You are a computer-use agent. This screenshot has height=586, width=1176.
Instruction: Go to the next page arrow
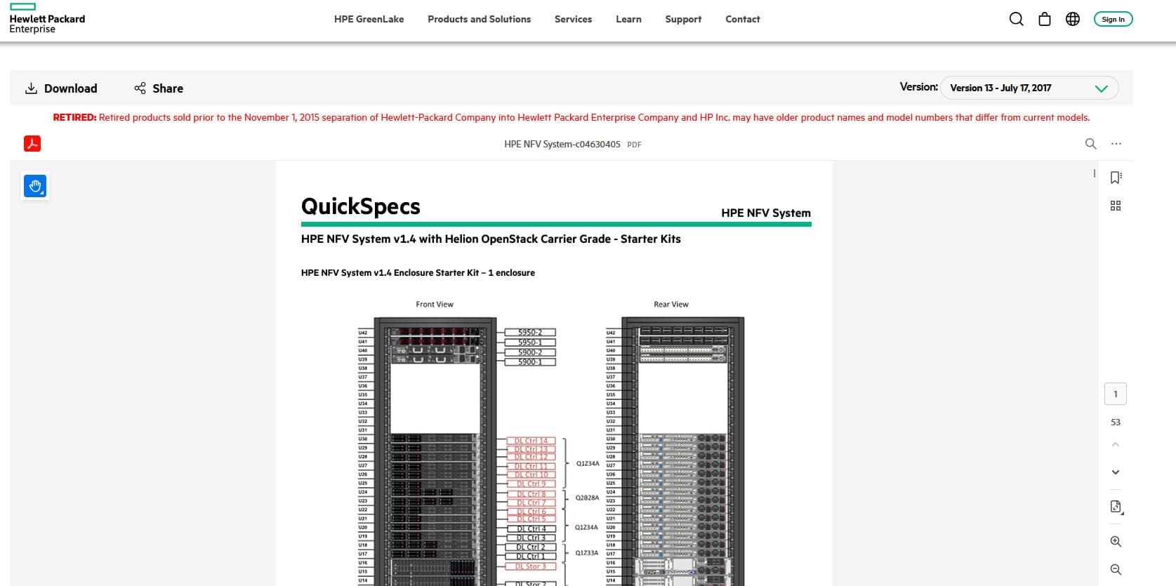click(x=1116, y=472)
